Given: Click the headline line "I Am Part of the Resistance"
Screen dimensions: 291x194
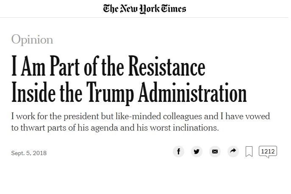Looking at the screenshot, I should pos(108,66).
